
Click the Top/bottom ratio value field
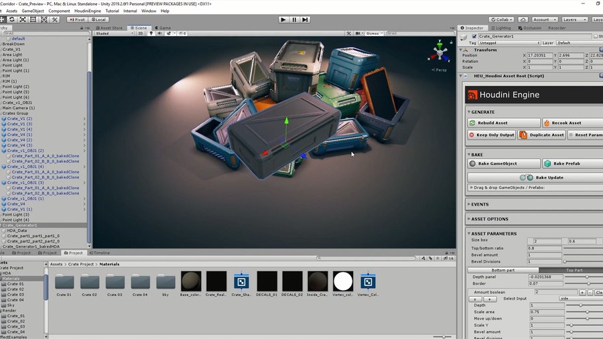point(545,249)
